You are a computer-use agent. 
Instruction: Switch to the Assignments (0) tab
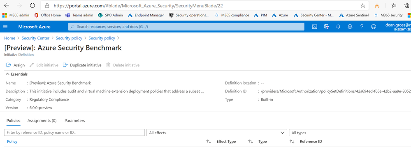(x=42, y=121)
